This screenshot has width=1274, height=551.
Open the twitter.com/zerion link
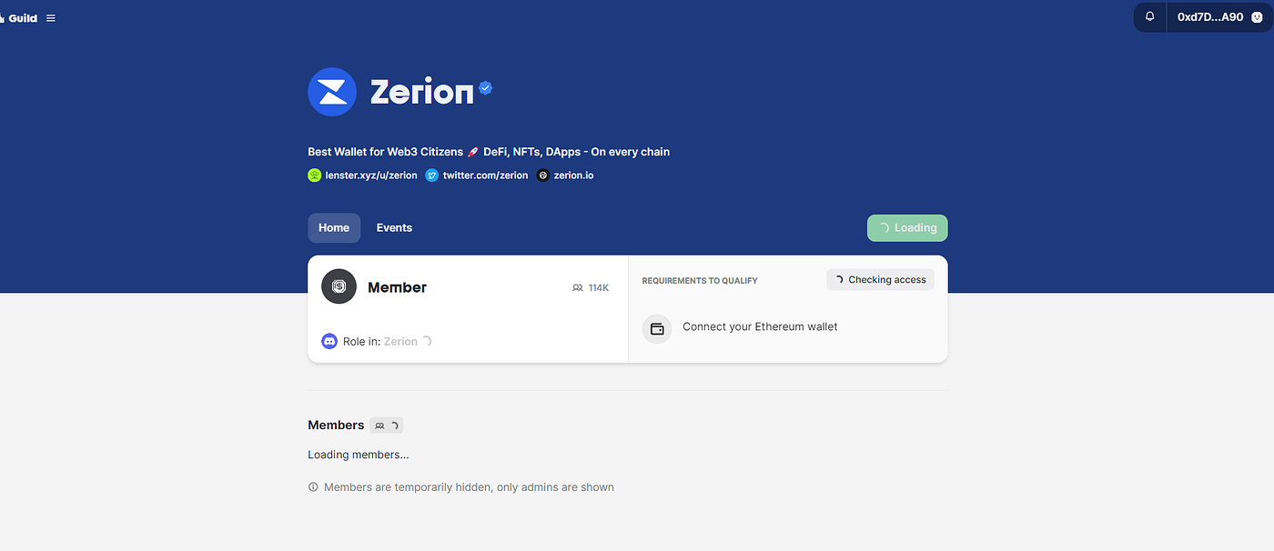tap(485, 175)
